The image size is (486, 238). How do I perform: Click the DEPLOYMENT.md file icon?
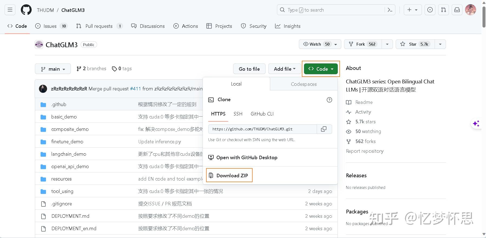pyautogui.click(x=43, y=216)
